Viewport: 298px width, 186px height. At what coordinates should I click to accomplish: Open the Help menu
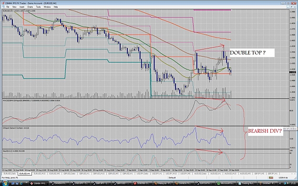pos(56,7)
